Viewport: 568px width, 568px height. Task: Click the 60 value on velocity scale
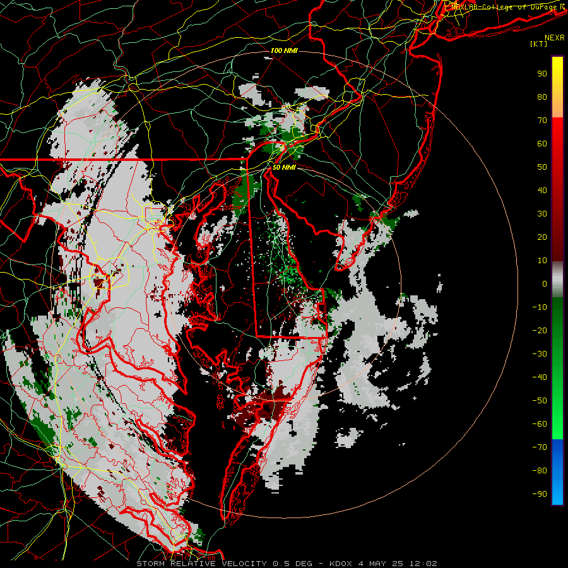542,144
